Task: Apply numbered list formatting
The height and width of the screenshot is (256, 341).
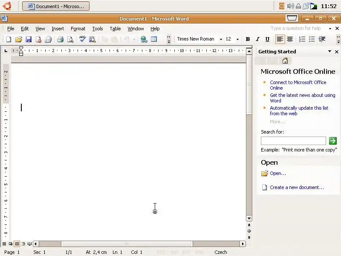Action: pyautogui.click(x=302, y=39)
